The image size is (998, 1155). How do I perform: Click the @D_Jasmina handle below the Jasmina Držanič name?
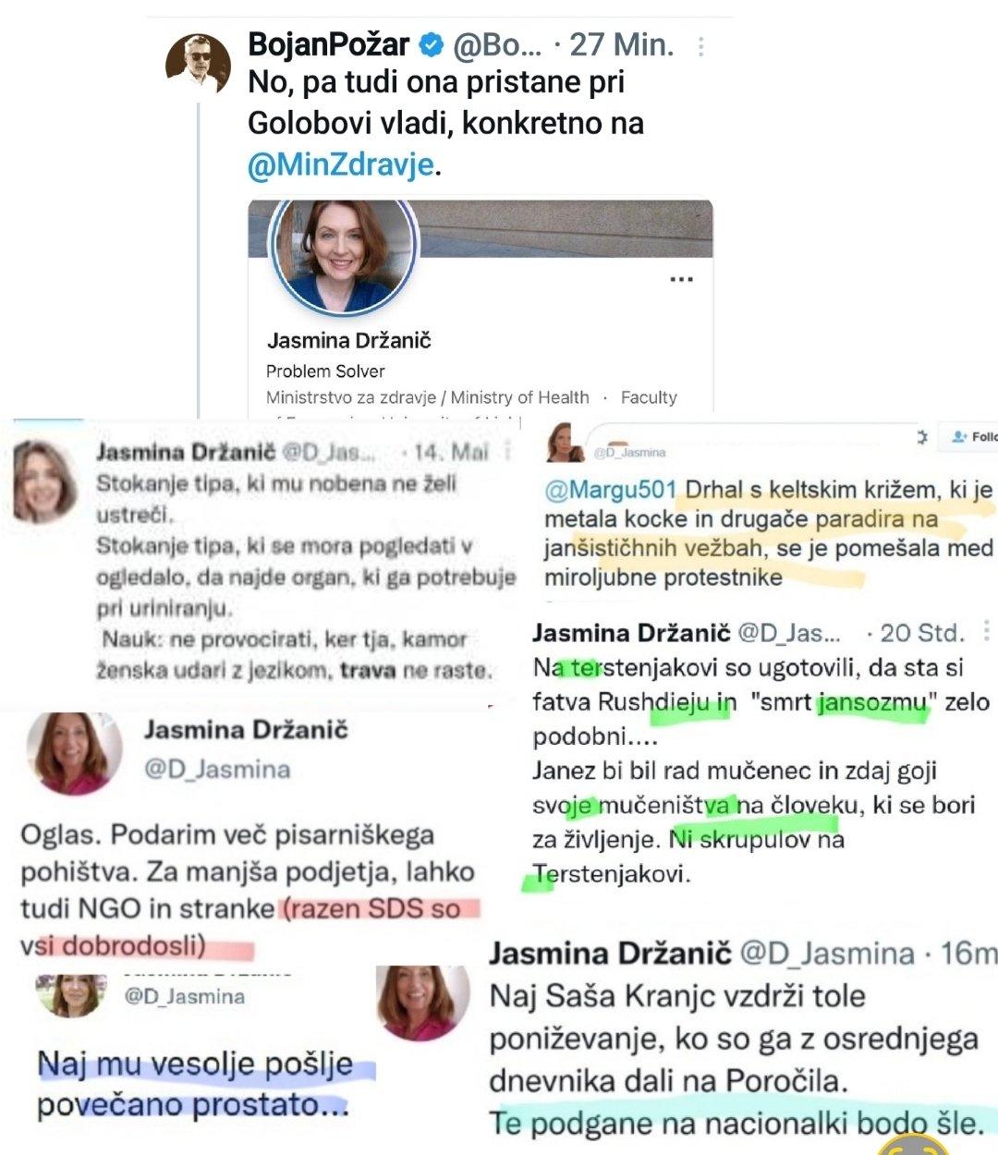coord(217,769)
